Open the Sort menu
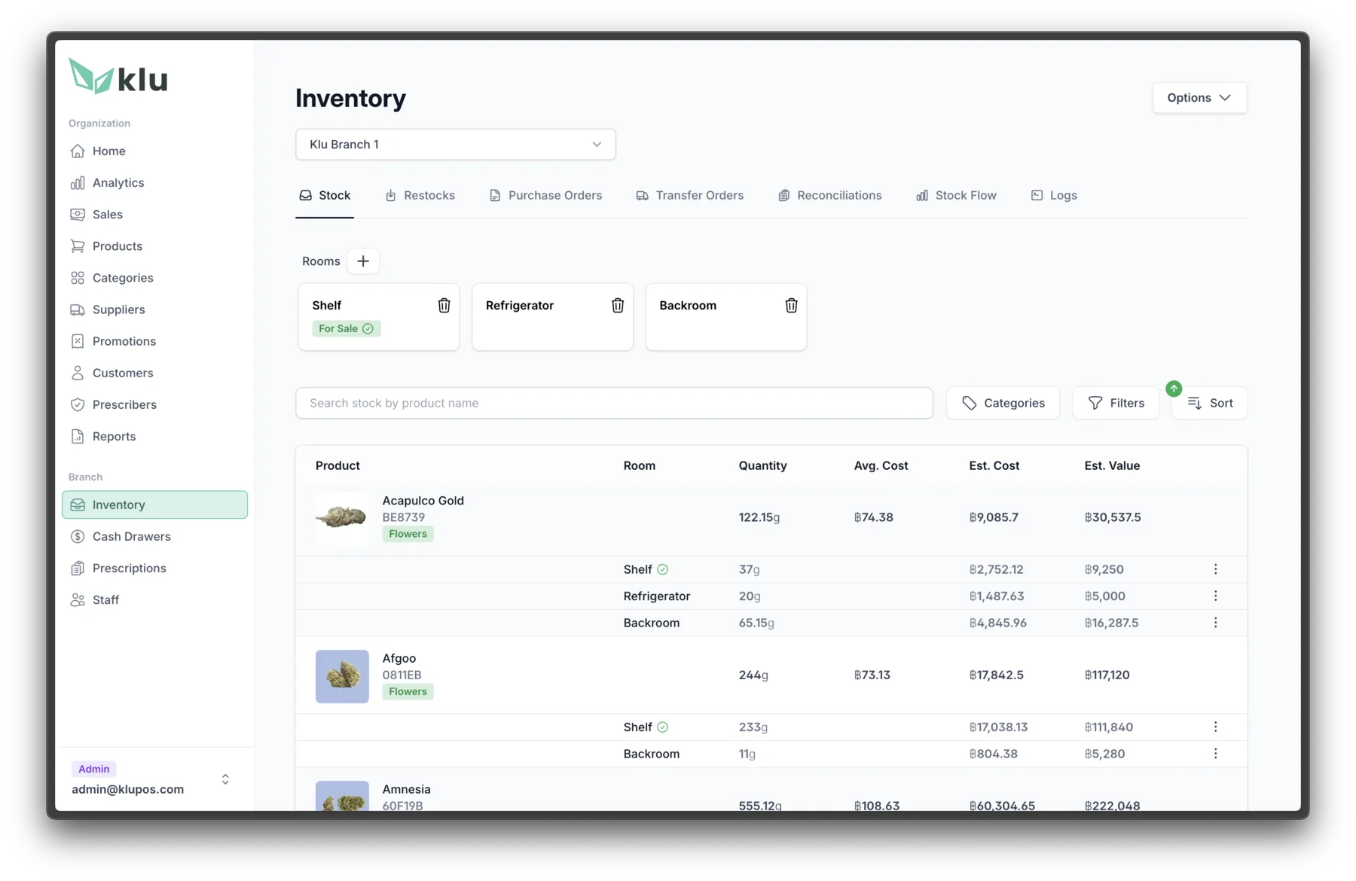Image resolution: width=1356 pixels, height=881 pixels. [1210, 403]
